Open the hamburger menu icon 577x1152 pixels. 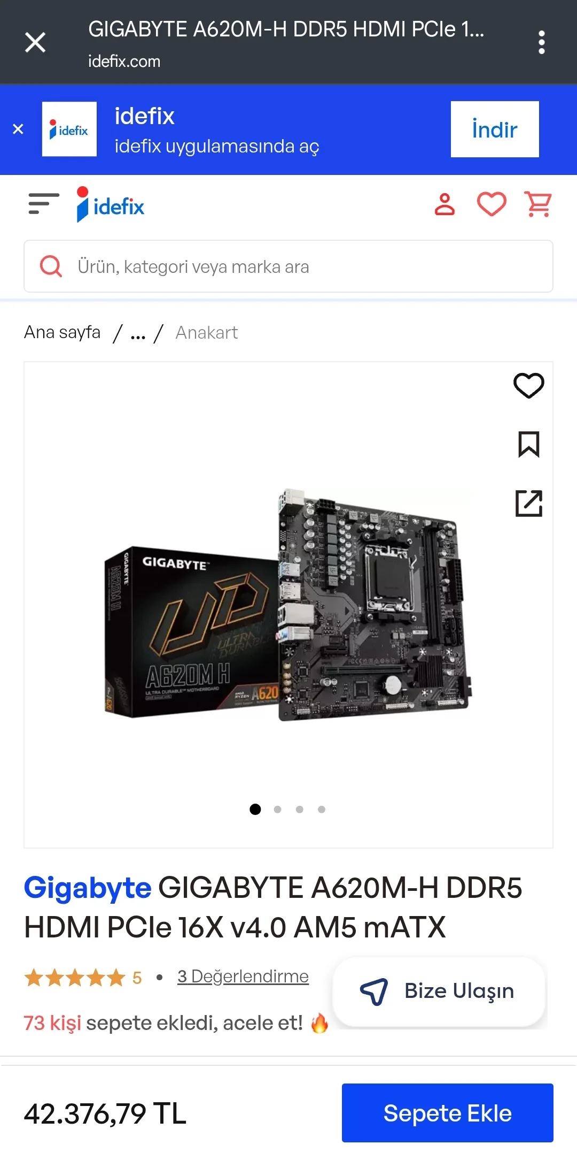coord(43,204)
